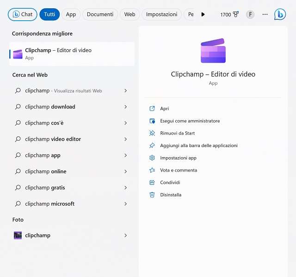The image size is (296, 277).
Task: Click the pin icon beside Aggiungi alla barra
Action: pos(152,146)
